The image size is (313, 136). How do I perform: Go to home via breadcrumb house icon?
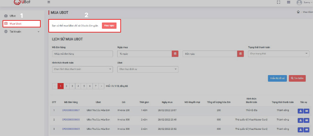pyautogui.click(x=298, y=12)
